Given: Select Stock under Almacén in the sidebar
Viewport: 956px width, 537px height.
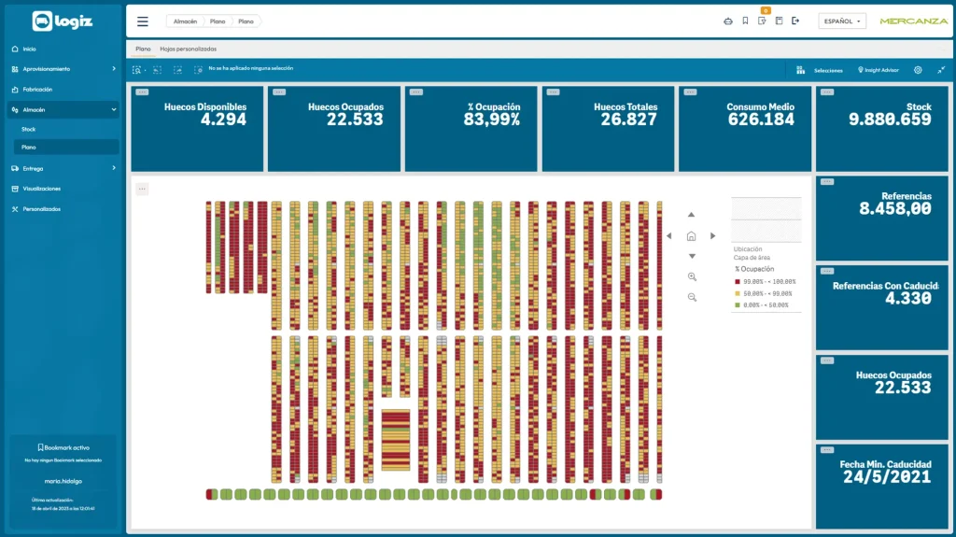Looking at the screenshot, I should pos(29,130).
